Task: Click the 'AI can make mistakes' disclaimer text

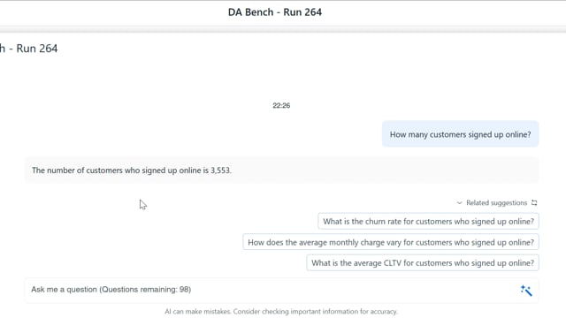Action: 281,312
